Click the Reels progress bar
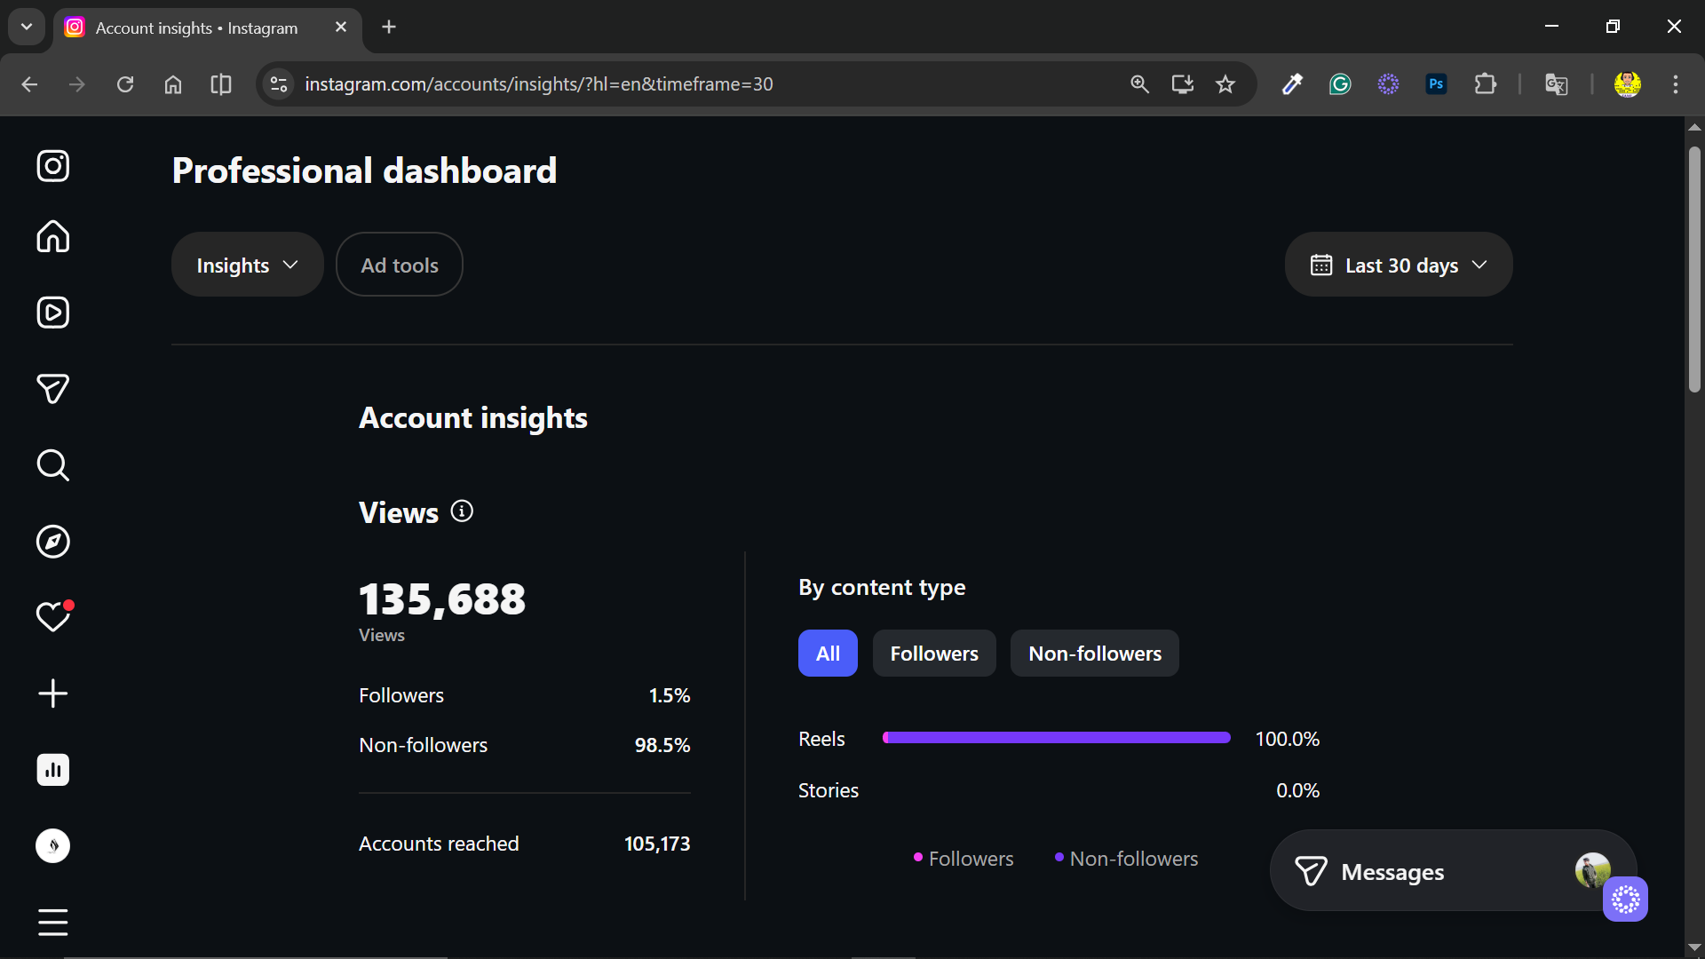Screen dimensions: 1705x959 tap(1056, 738)
